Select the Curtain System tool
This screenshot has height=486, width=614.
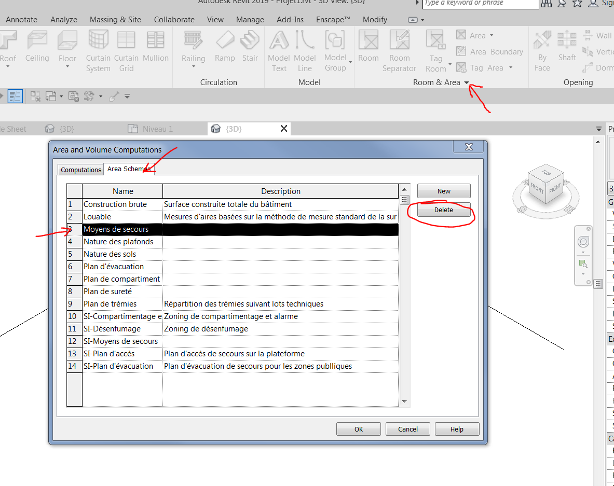point(98,51)
